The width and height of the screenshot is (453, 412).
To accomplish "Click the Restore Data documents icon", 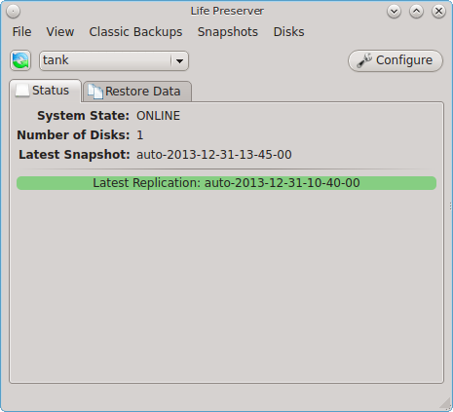I will click(x=95, y=92).
